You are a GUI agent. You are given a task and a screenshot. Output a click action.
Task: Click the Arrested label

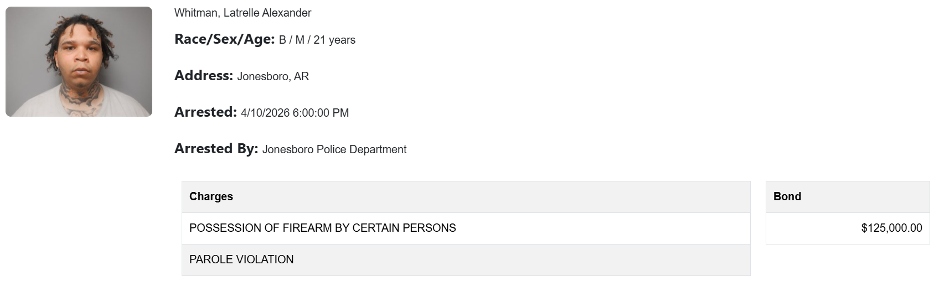tap(205, 112)
